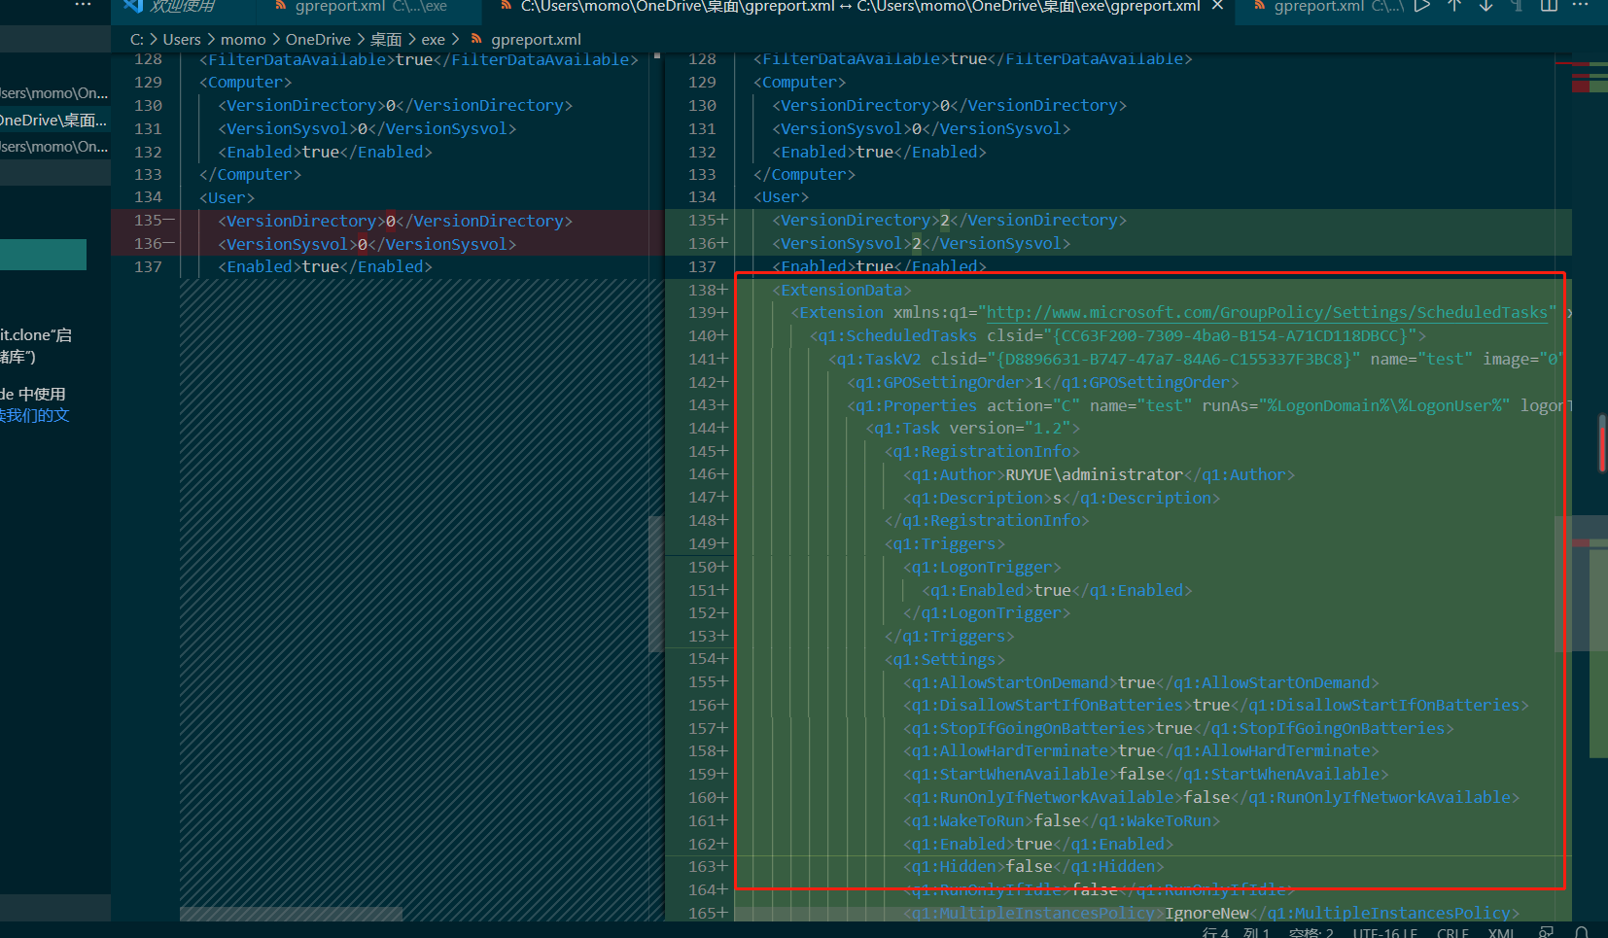The image size is (1608, 938).
Task: Expand the OneDrive breadcrumb segment
Action: click(x=318, y=40)
